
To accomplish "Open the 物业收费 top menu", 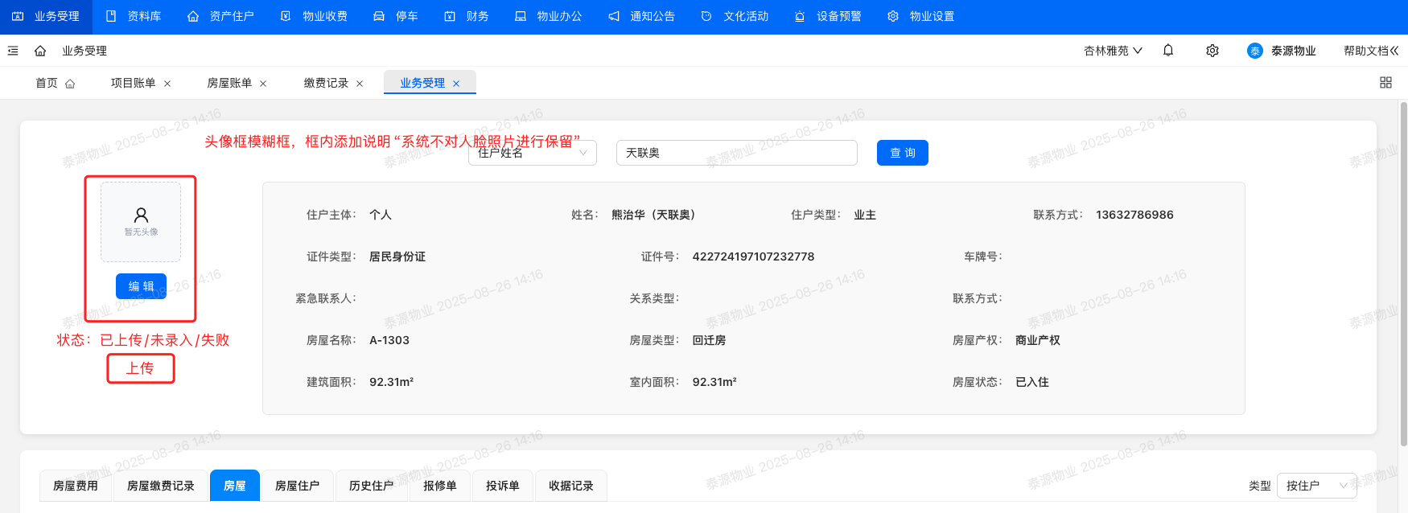I will (315, 16).
